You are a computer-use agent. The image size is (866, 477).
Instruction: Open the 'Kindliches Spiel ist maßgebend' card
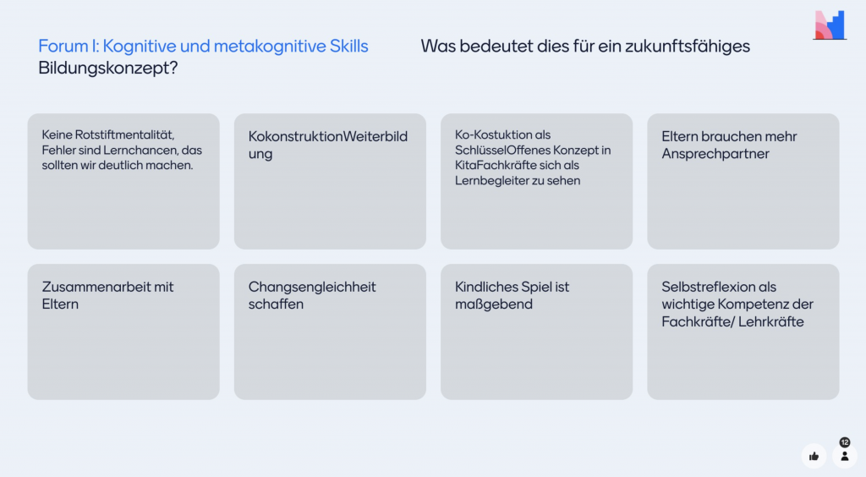[x=536, y=332]
